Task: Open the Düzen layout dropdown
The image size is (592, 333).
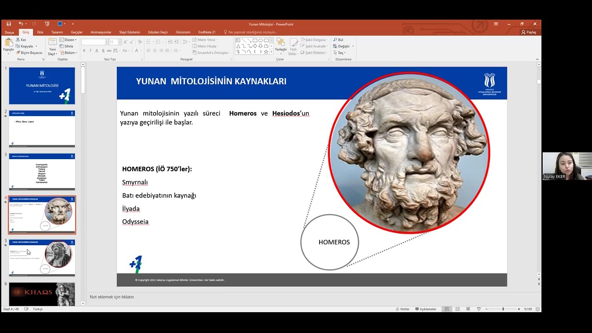Action: point(68,40)
